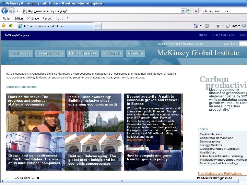Open the Affichage menu
The height and width of the screenshot is (185, 247).
(33, 18)
